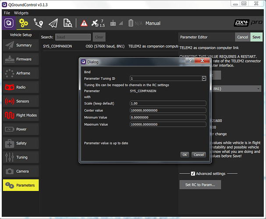Open the Widgets menu
266x219 pixels.
(x=21, y=13)
